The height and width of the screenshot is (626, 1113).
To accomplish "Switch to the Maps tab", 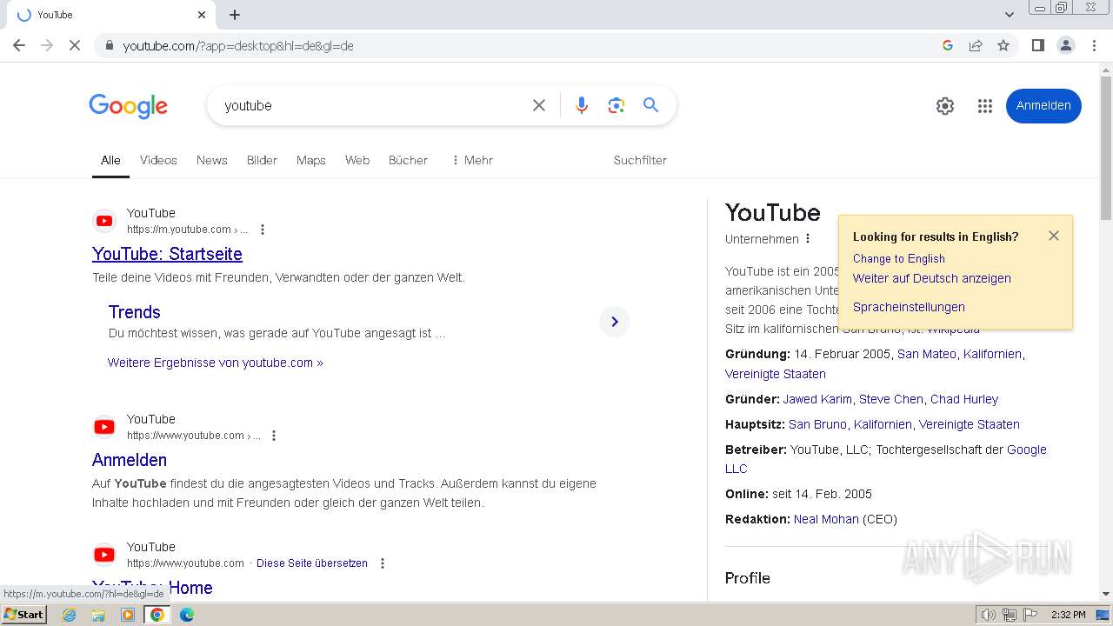I will (x=310, y=160).
